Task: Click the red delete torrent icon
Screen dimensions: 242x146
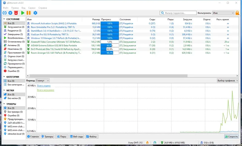Action: (16, 13)
